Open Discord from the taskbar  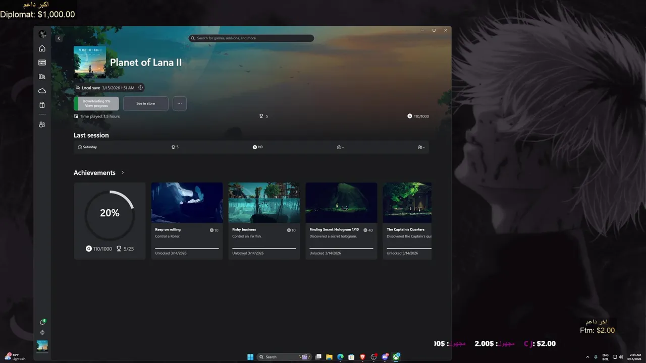tap(385, 357)
